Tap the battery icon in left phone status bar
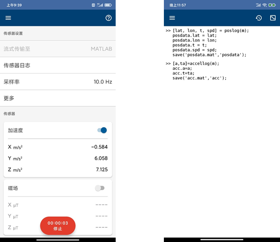 108,5
